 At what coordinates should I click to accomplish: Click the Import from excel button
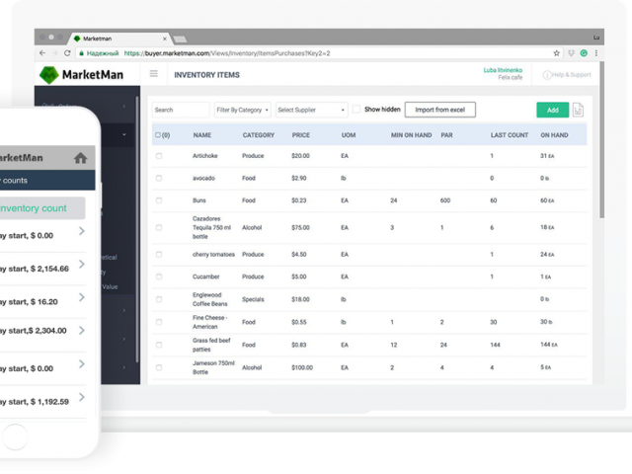[x=440, y=110]
